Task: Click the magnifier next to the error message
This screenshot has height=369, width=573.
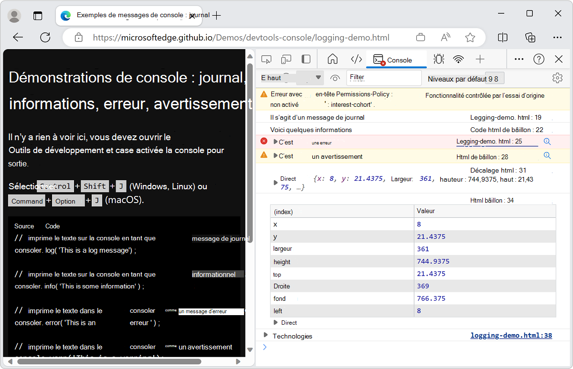Action: pyautogui.click(x=547, y=141)
